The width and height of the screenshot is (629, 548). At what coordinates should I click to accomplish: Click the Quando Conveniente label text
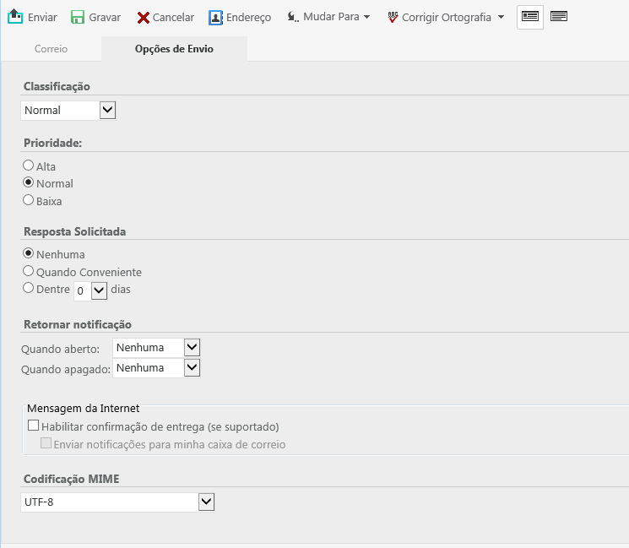89,273
